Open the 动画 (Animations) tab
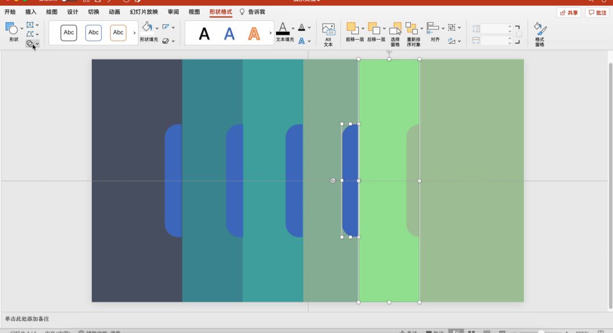The height and width of the screenshot is (333, 613). coord(114,12)
